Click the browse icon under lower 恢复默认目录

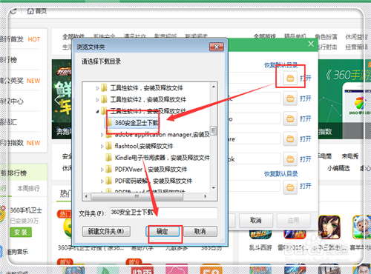290,187
